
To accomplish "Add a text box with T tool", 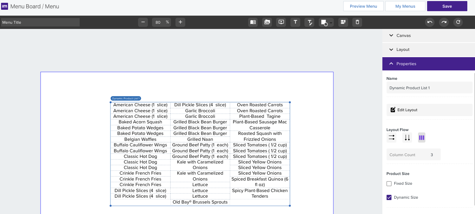I will click(295, 22).
